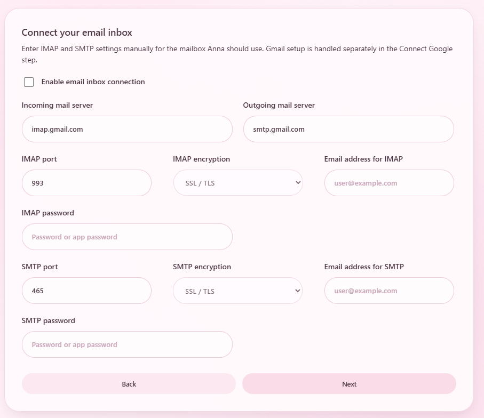The image size is (484, 418).
Task: Select the Outgoing mail server field
Action: coord(348,129)
